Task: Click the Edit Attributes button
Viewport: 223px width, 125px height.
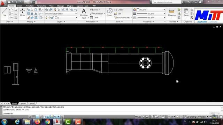Action: pyautogui.click(x=122, y=18)
